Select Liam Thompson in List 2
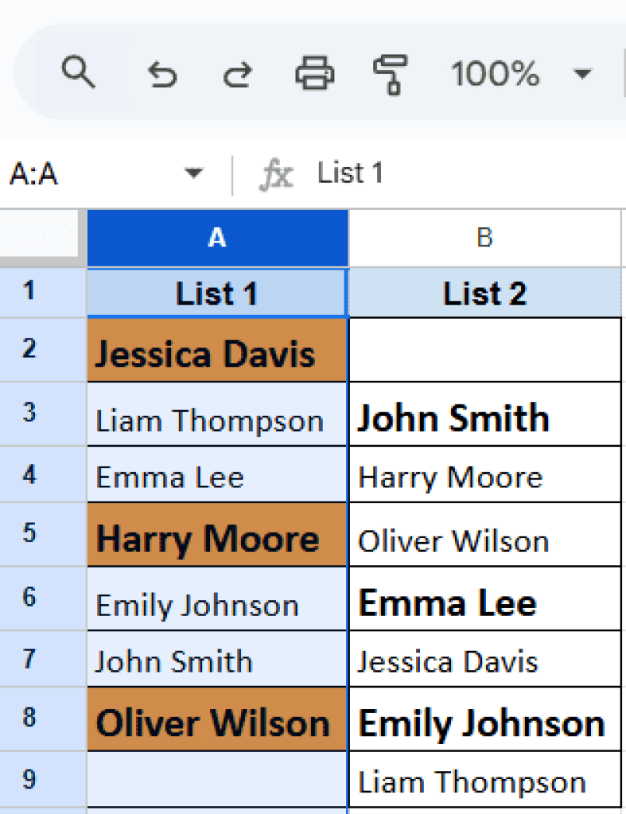The width and height of the screenshot is (626, 814). [484, 781]
